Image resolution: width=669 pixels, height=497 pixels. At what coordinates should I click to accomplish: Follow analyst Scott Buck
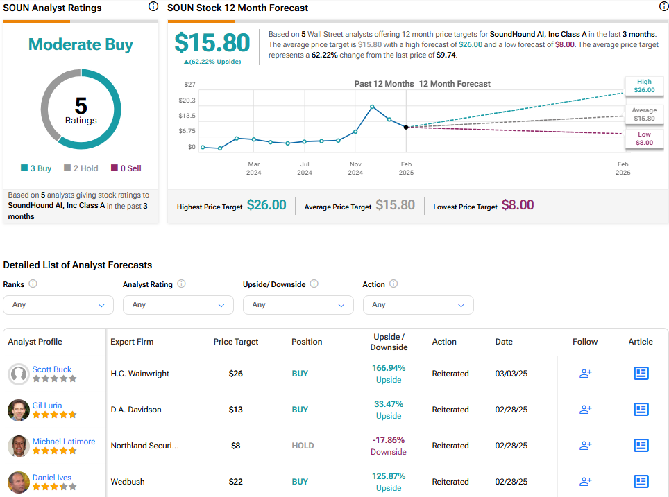(x=586, y=374)
